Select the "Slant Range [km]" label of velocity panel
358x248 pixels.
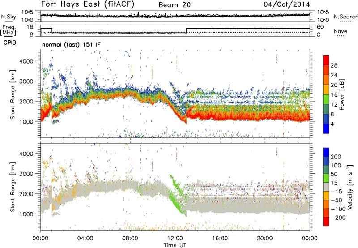click(x=13, y=187)
